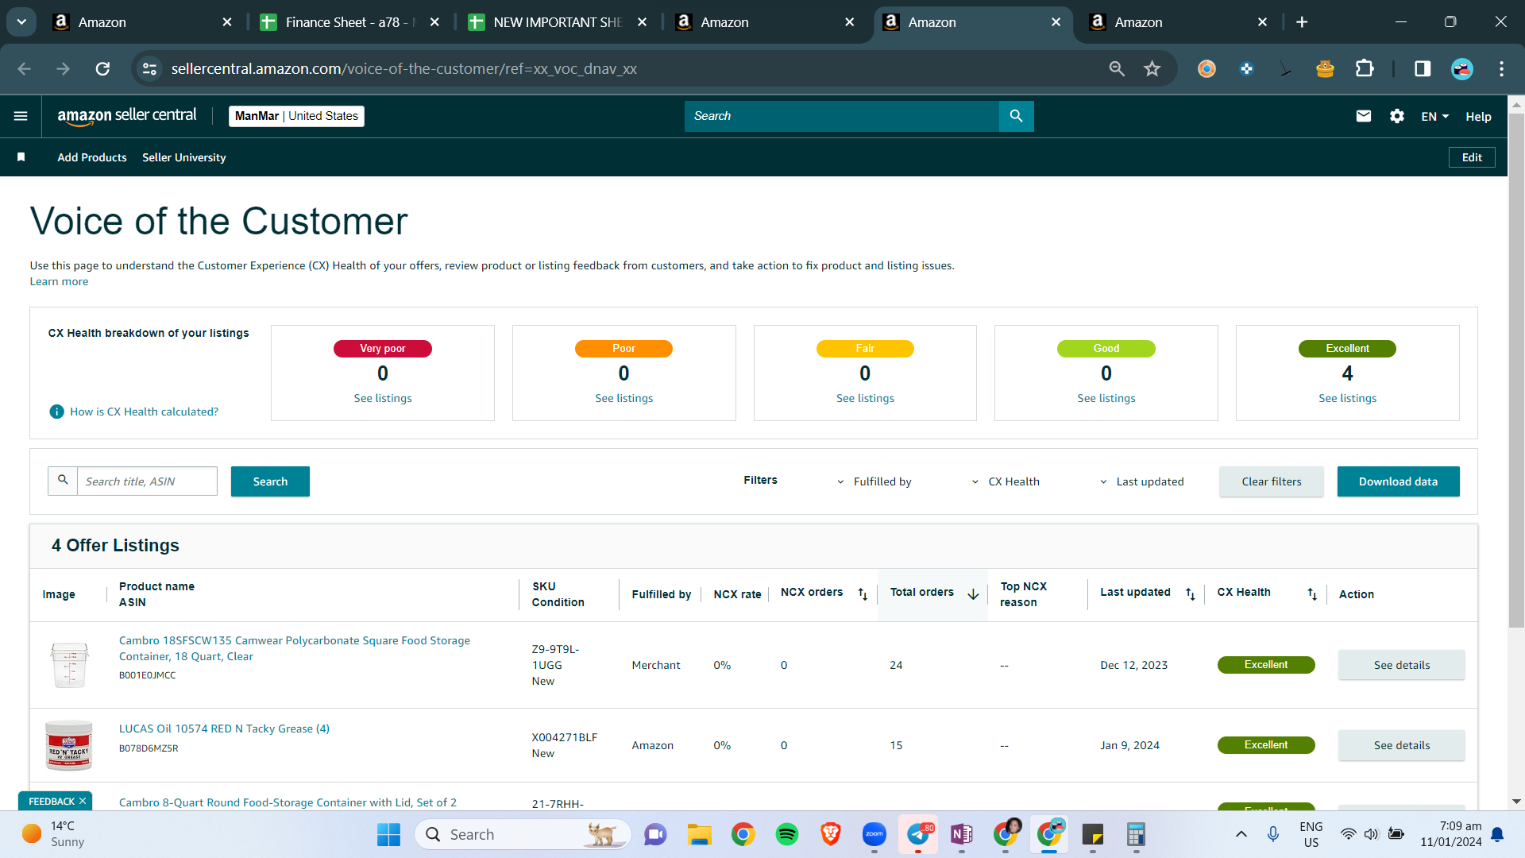Open the tab search chevron in Chrome
The image size is (1525, 858).
tap(21, 22)
